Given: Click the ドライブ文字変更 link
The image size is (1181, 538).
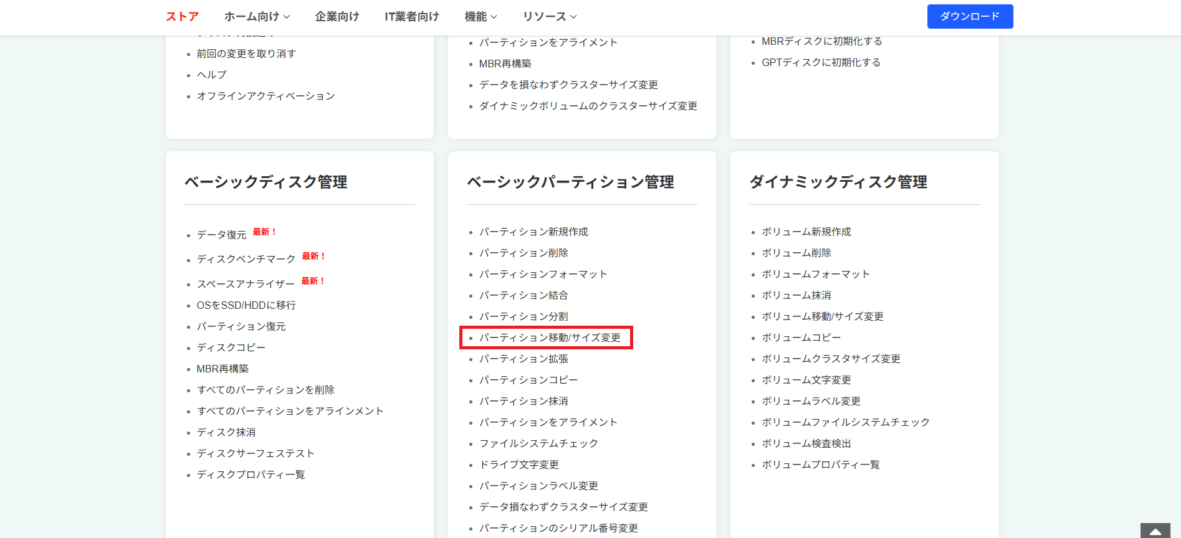Looking at the screenshot, I should tap(519, 465).
